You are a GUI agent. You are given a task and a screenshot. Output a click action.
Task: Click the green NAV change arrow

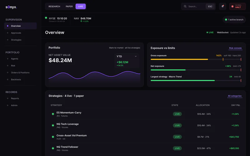81,21
